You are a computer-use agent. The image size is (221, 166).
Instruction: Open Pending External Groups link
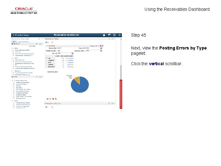tap(23, 105)
